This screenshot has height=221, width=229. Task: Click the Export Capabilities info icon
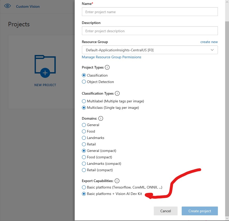(117, 181)
